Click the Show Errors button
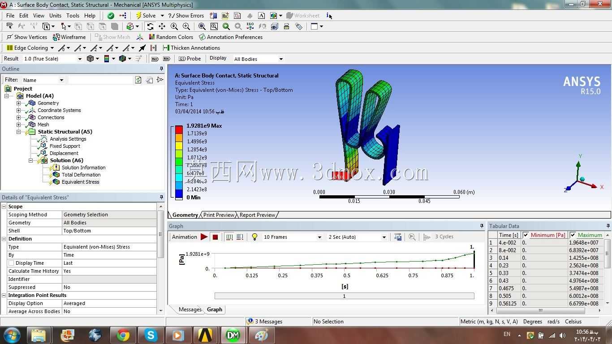This screenshot has height=344, width=612. 186,16
